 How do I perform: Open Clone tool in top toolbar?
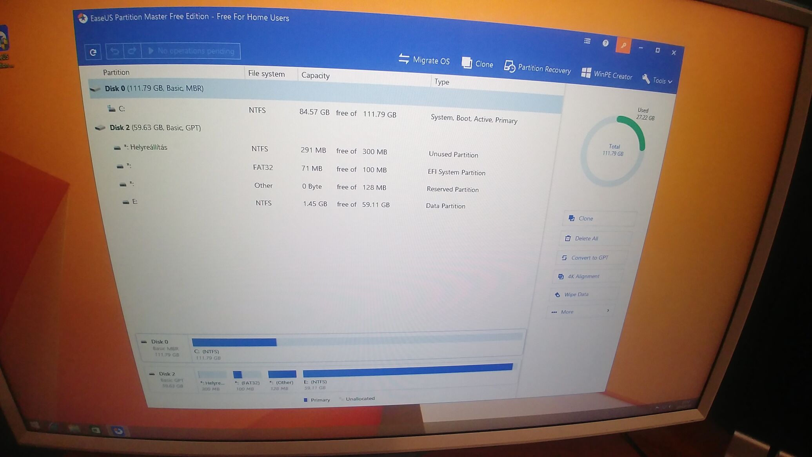click(x=477, y=64)
